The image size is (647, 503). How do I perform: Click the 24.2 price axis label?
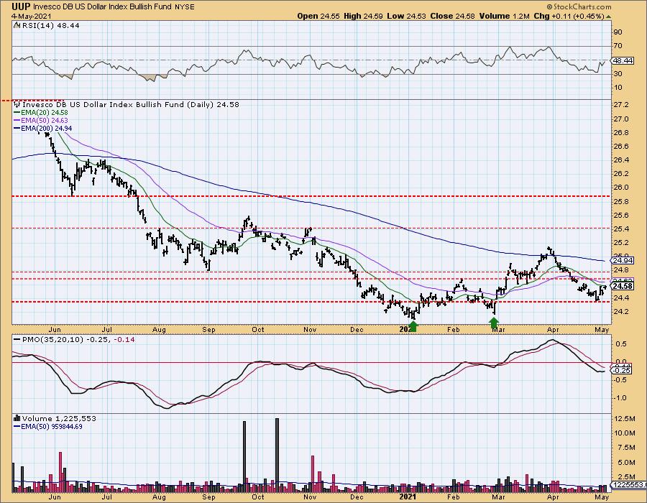[x=621, y=311]
